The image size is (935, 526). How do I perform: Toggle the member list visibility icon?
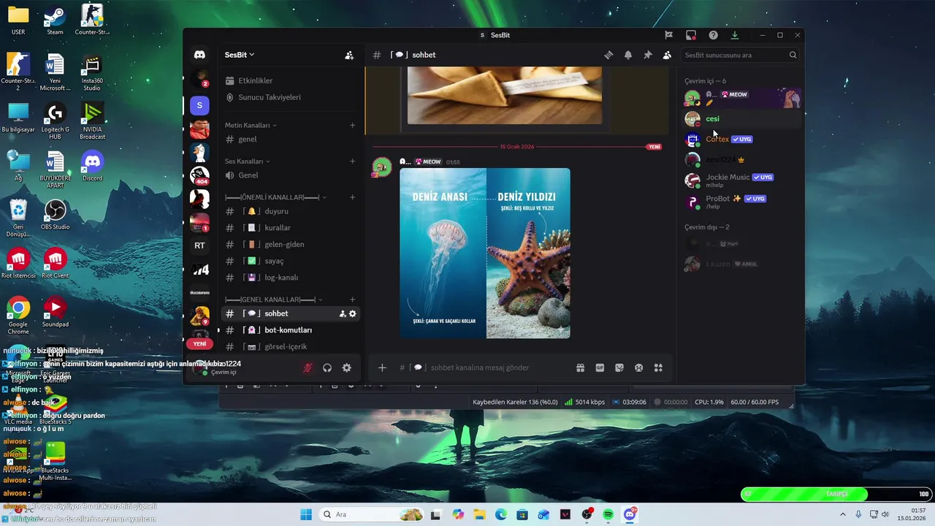[667, 55]
